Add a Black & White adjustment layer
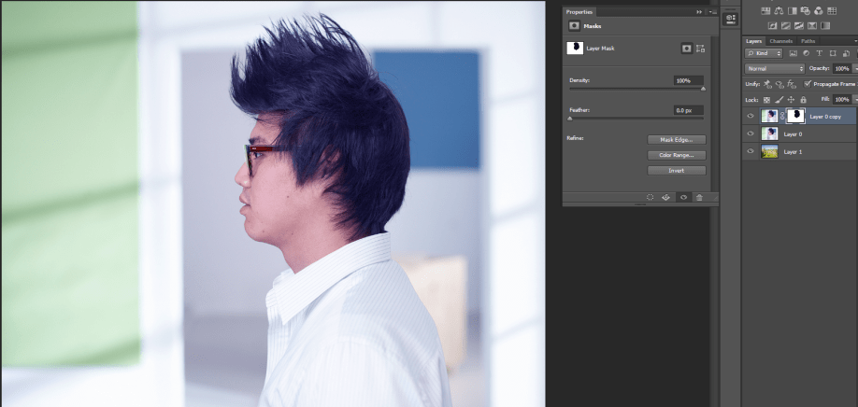The image size is (858, 407). [792, 10]
